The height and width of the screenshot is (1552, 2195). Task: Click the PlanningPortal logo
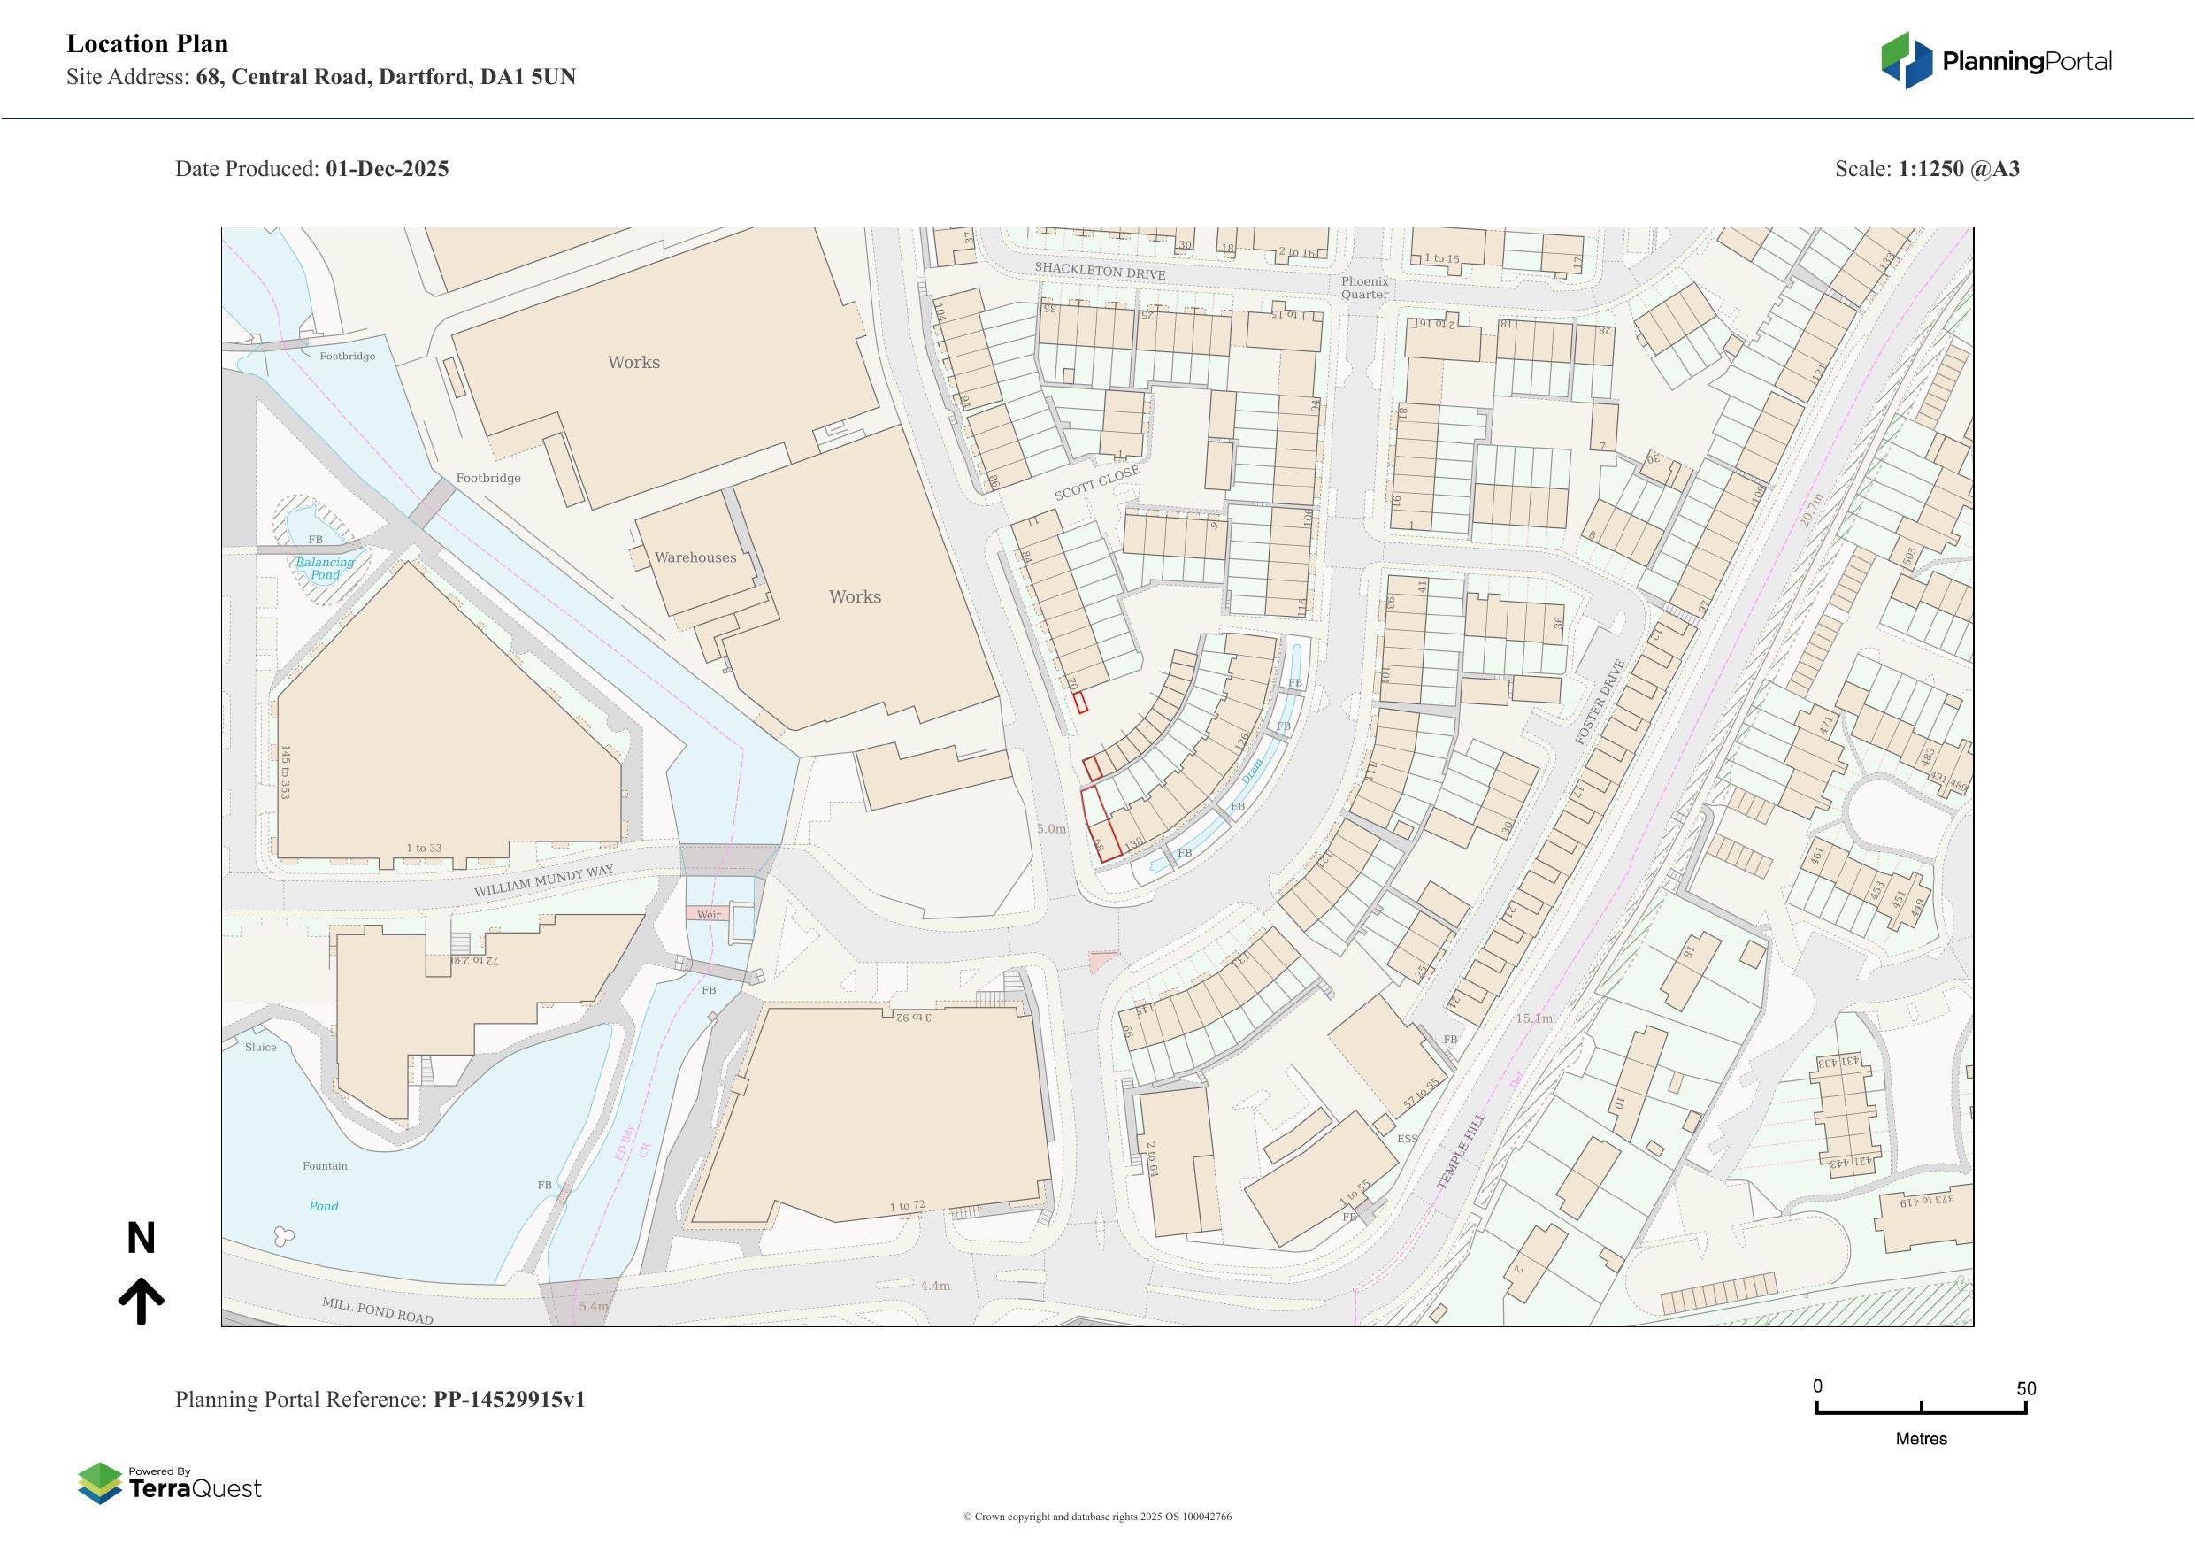tap(1996, 60)
